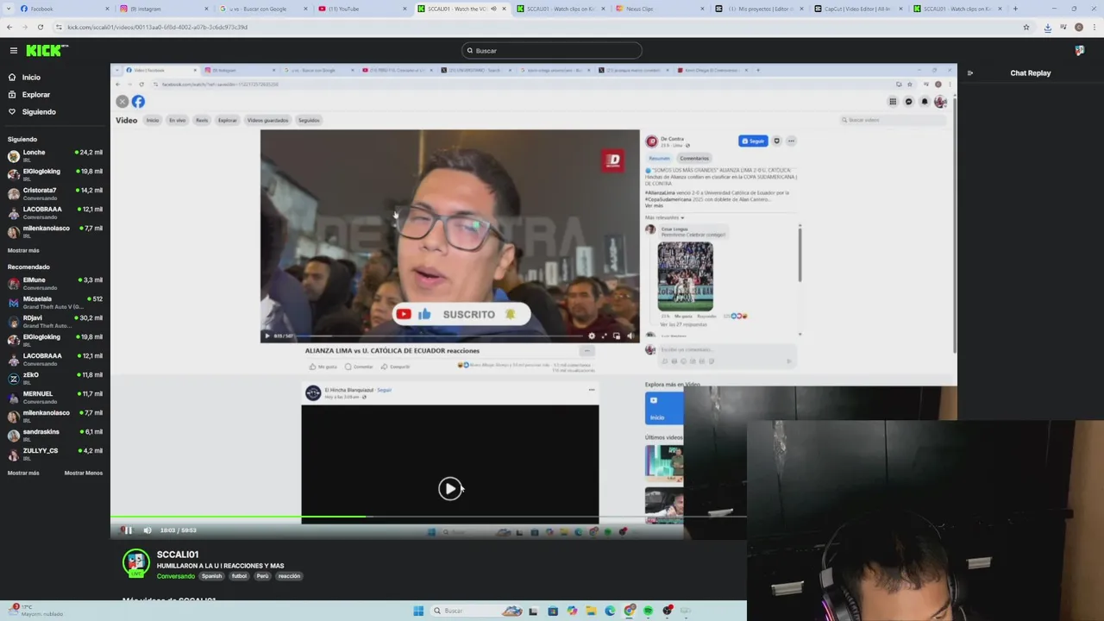Click the Kick URL address bar
Viewport: 1104px width, 621px height.
[543, 27]
